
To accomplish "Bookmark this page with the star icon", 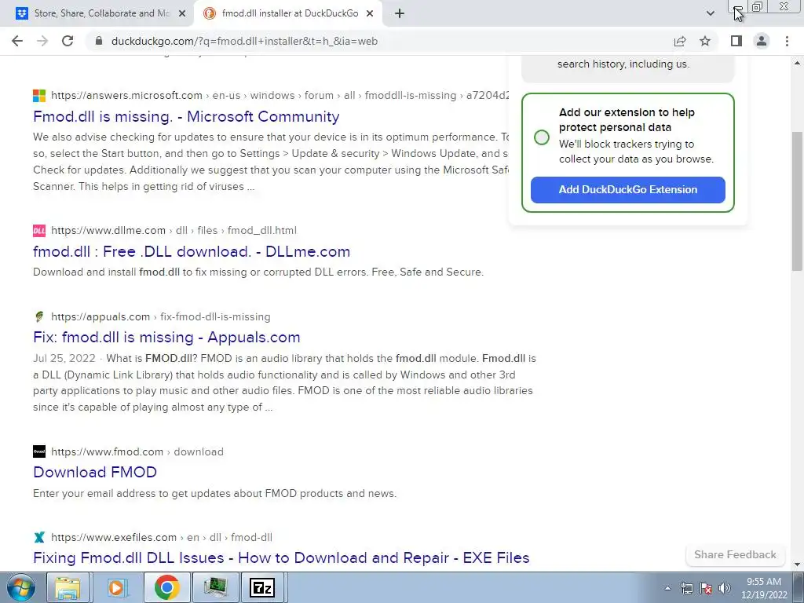I will [705, 41].
